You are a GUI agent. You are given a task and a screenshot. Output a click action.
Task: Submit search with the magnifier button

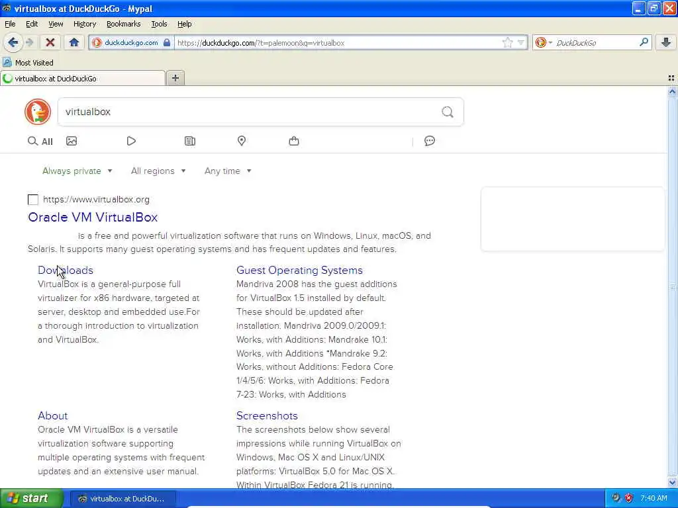click(448, 112)
